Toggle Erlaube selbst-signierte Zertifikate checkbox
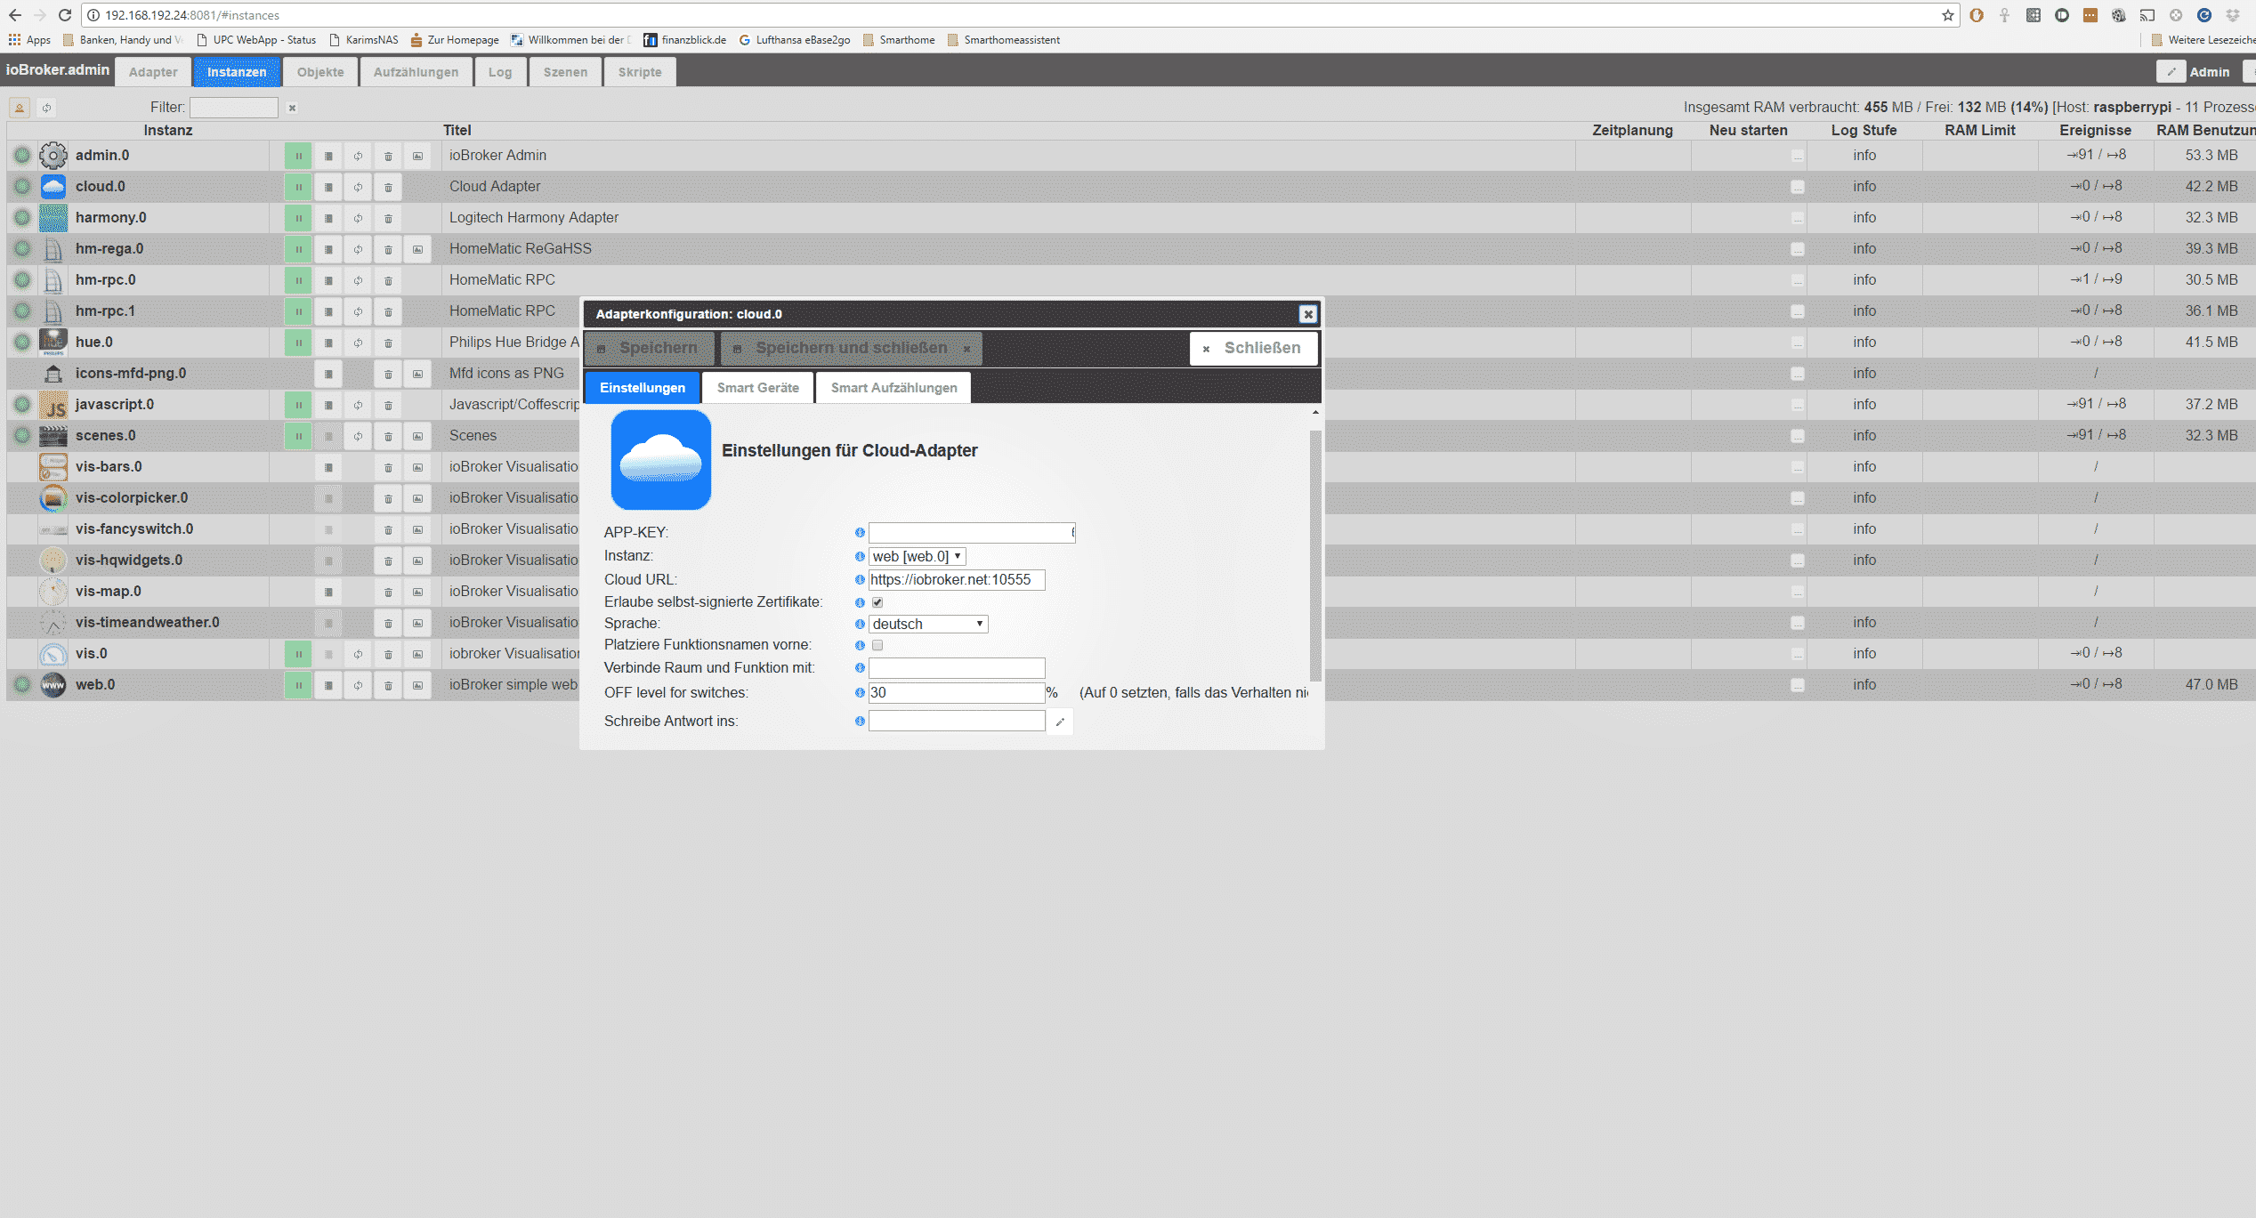 pos(877,602)
